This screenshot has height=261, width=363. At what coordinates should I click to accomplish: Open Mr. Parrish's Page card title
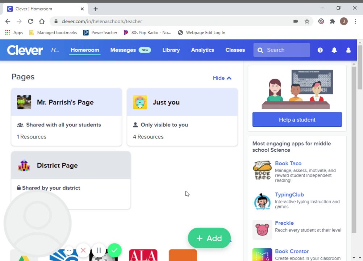[x=65, y=102]
